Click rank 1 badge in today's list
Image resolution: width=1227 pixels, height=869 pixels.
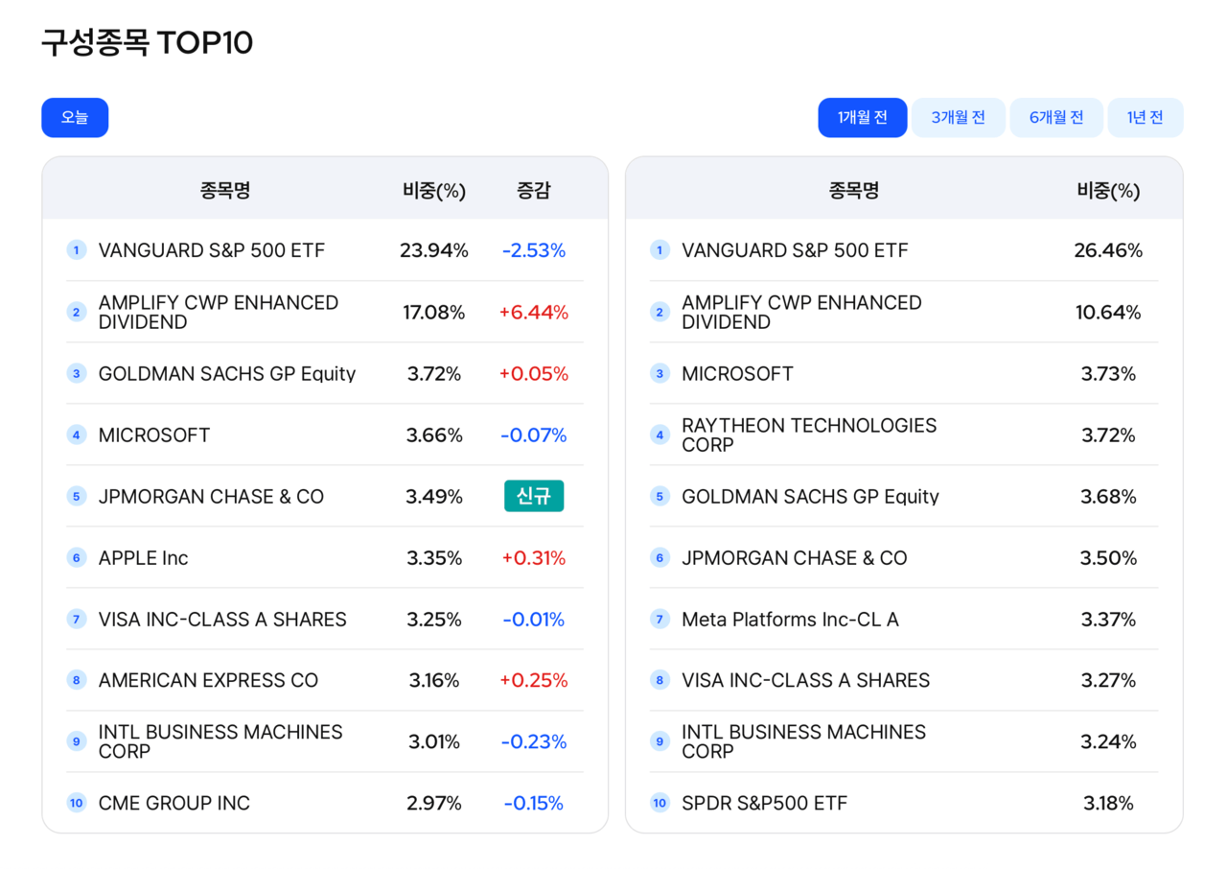pos(77,250)
